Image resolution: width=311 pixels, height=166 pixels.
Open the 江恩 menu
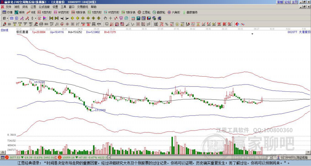point(33,7)
